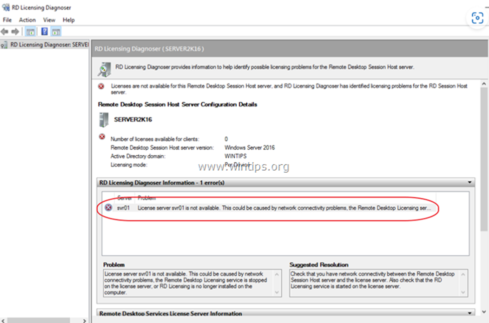Click the svr01 server cell
Screen dimensions: 489x323
pos(123,208)
